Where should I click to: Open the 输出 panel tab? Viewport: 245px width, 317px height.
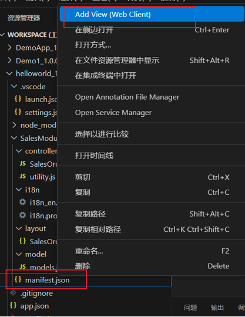217,308
